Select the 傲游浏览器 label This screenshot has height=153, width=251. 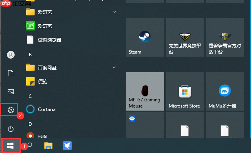[50, 40]
